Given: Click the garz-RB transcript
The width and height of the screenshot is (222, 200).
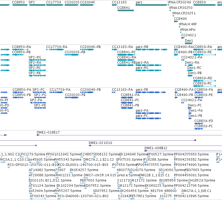Looking at the screenshot, I should click(152, 50).
